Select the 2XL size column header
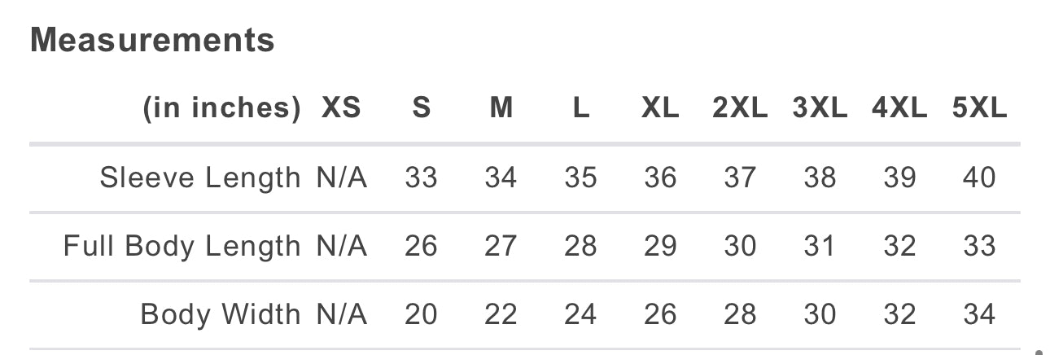The height and width of the screenshot is (355, 1050). 739,108
